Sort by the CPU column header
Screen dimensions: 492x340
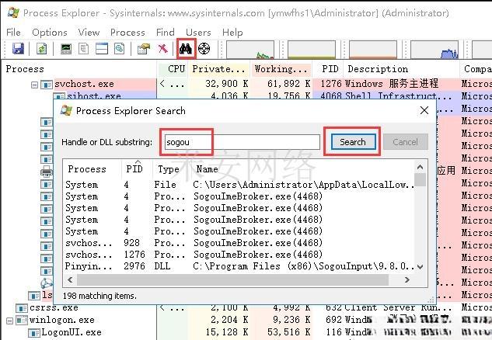(173, 69)
